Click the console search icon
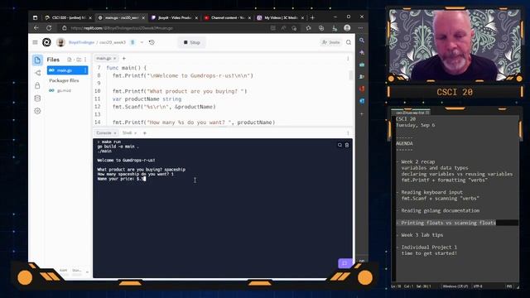Viewport: 530px width, 298px height. [340, 145]
